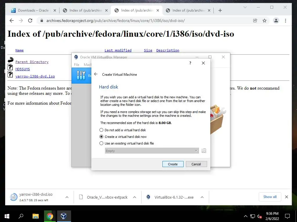Click the file icon beside yarrow-i386-dvd.iso
The width and height of the screenshot is (297, 222).
[10, 74]
